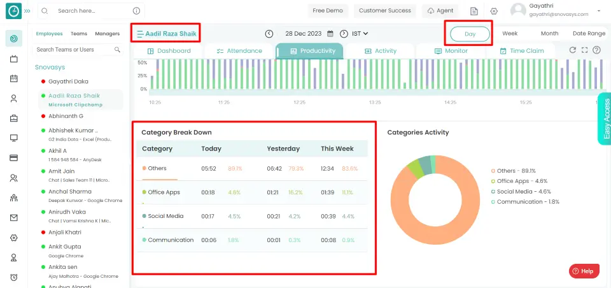611x288 pixels.
Task: Go to next date arrow
Action: click(x=344, y=34)
